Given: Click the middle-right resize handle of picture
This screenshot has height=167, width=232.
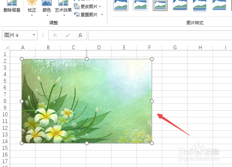Looking at the screenshot, I should [152, 101].
